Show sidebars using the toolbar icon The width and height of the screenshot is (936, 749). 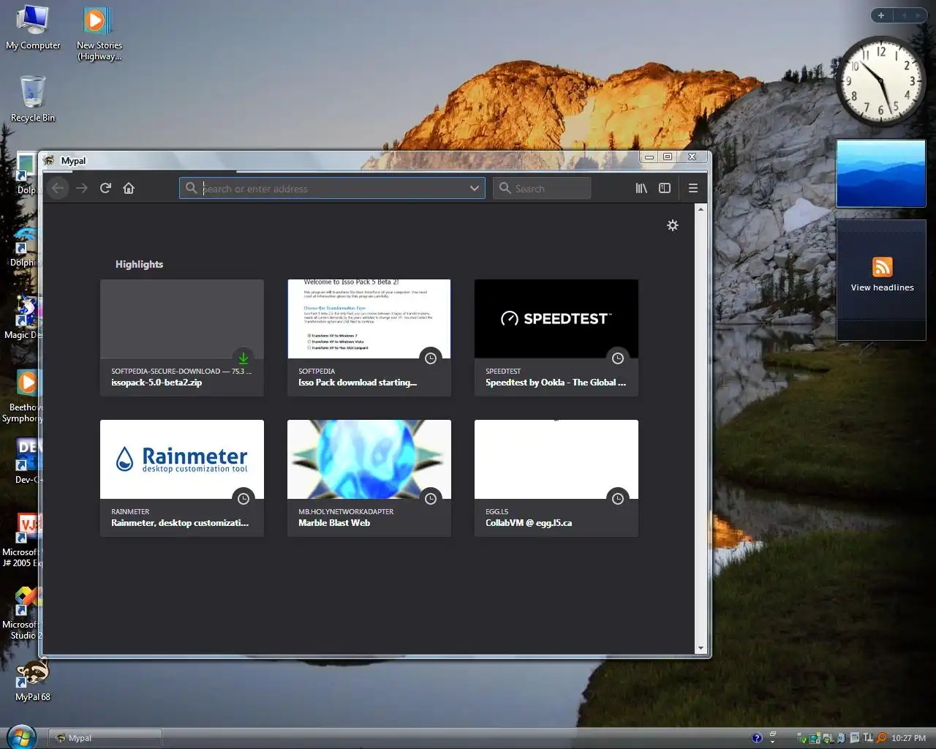[665, 188]
